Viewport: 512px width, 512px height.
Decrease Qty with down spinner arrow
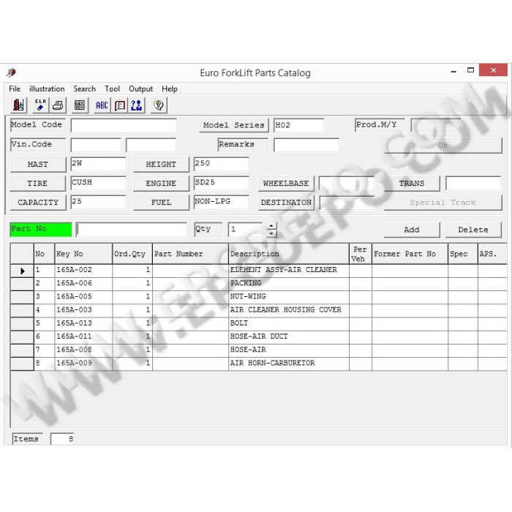271,233
